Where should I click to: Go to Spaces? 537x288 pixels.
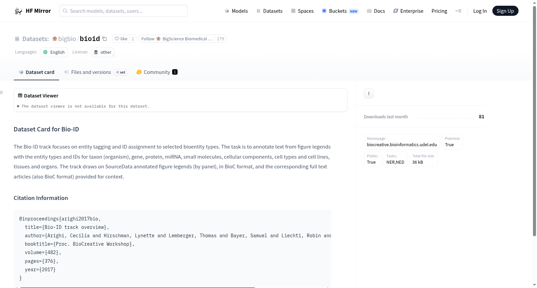pyautogui.click(x=302, y=11)
